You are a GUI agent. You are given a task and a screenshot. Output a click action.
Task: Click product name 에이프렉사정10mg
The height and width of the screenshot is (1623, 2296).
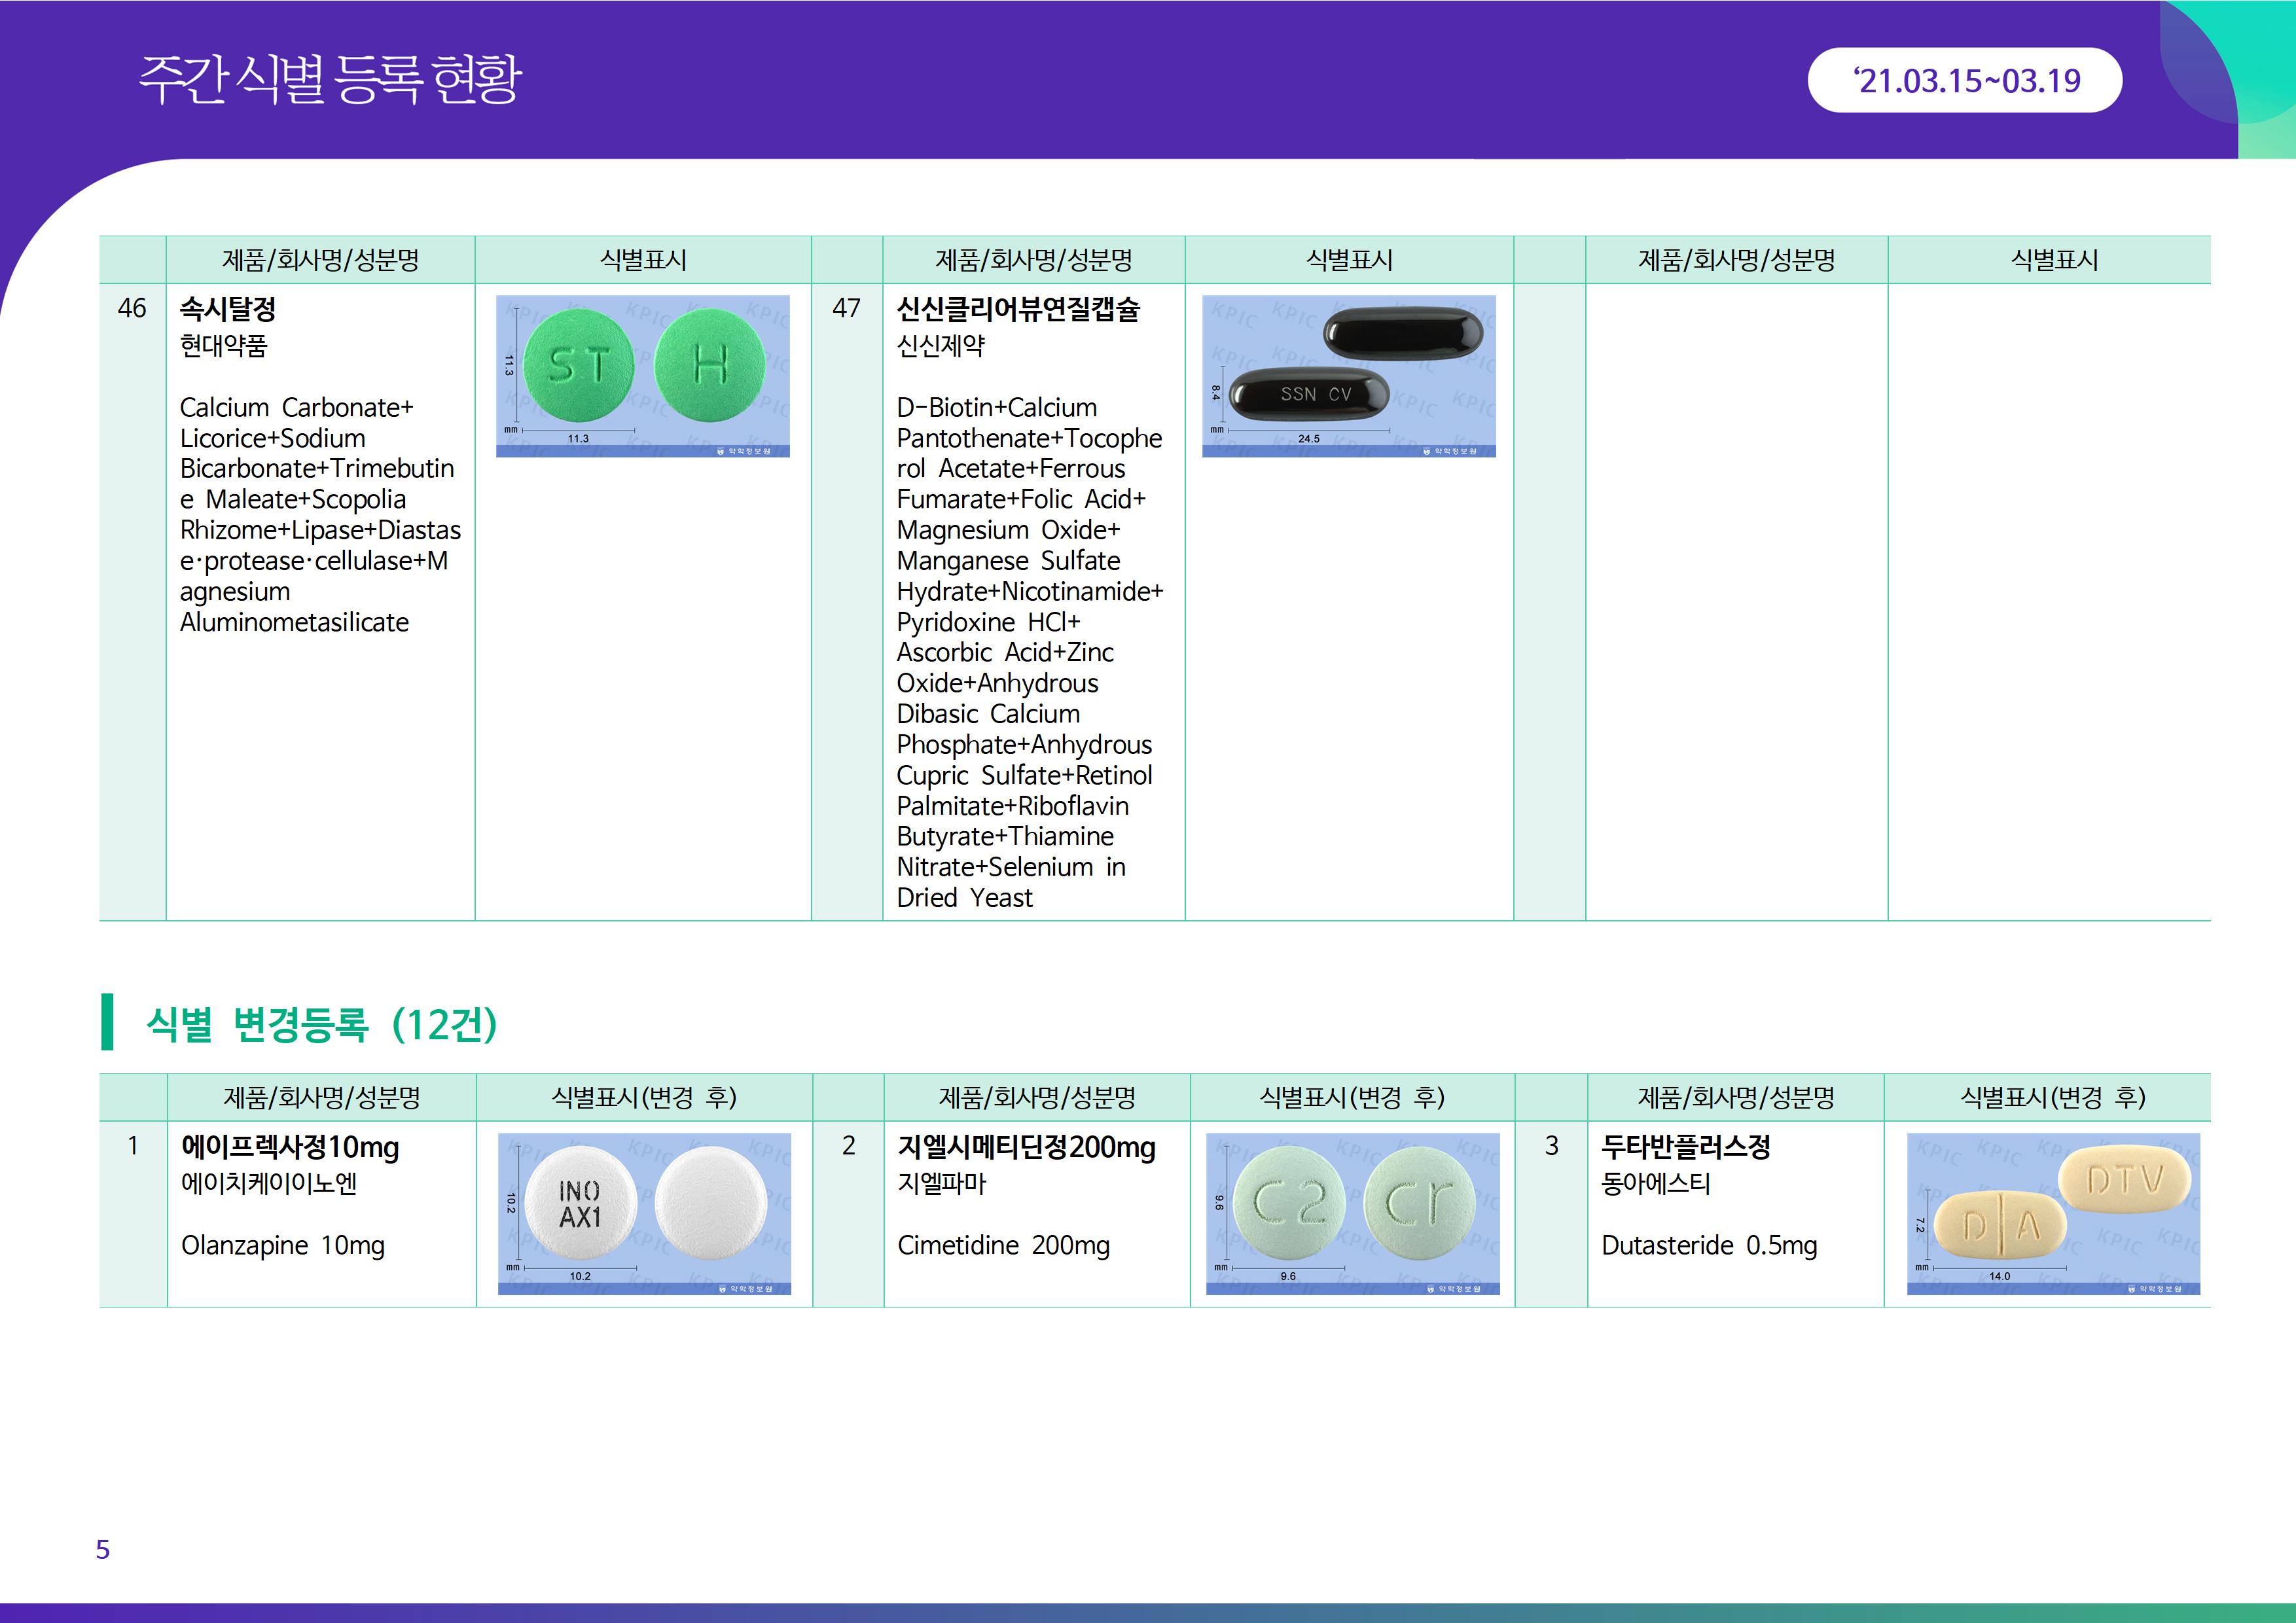[290, 1147]
